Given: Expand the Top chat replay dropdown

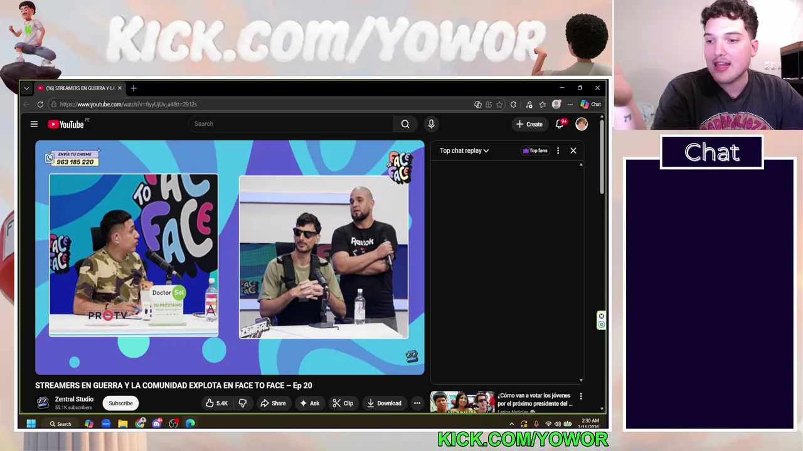Looking at the screenshot, I should pyautogui.click(x=464, y=151).
